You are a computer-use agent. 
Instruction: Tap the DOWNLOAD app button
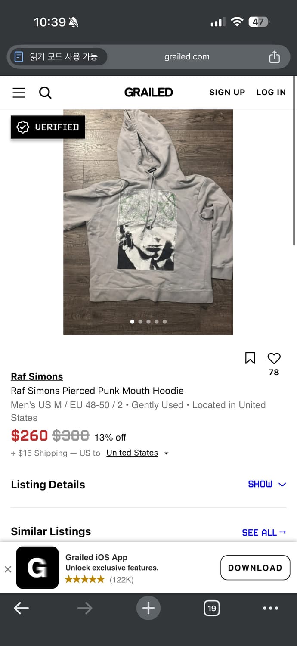coord(255,568)
